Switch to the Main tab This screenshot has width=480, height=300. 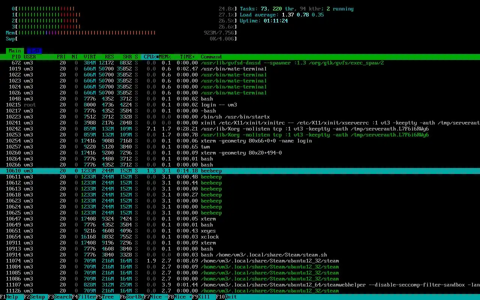[15, 51]
